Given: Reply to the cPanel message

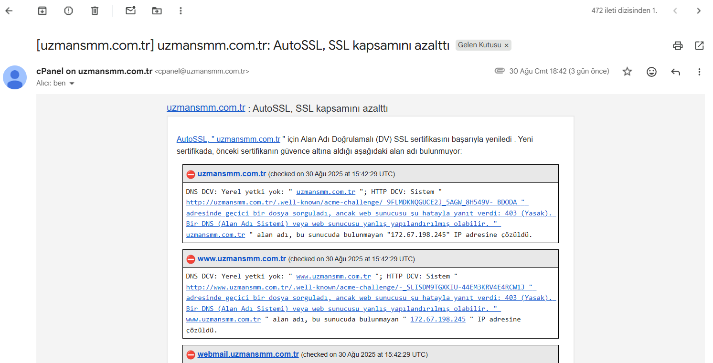Looking at the screenshot, I should pos(675,72).
